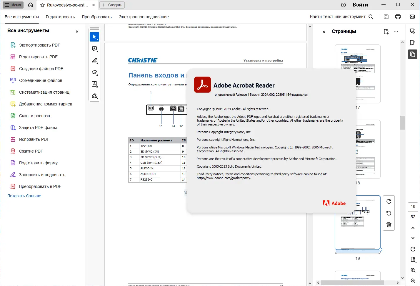Open the Преобразовать tab
Viewport: 420px width, 286px height.
[97, 17]
